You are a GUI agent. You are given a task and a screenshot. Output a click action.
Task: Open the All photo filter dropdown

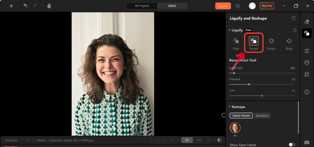pyautogui.click(x=17, y=140)
